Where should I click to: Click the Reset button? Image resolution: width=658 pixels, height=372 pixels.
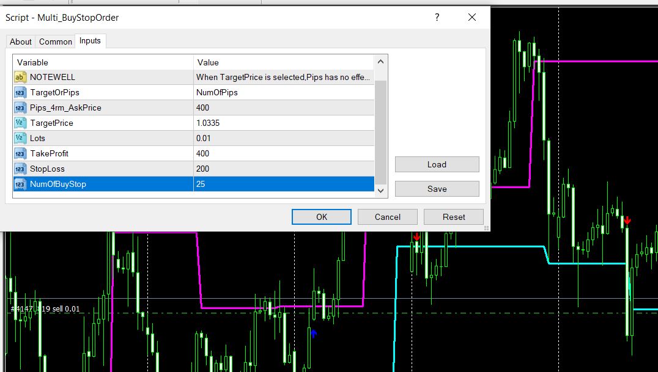[453, 217]
